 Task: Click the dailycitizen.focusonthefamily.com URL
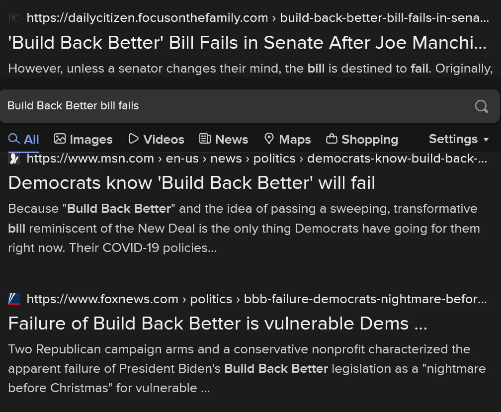(147, 18)
